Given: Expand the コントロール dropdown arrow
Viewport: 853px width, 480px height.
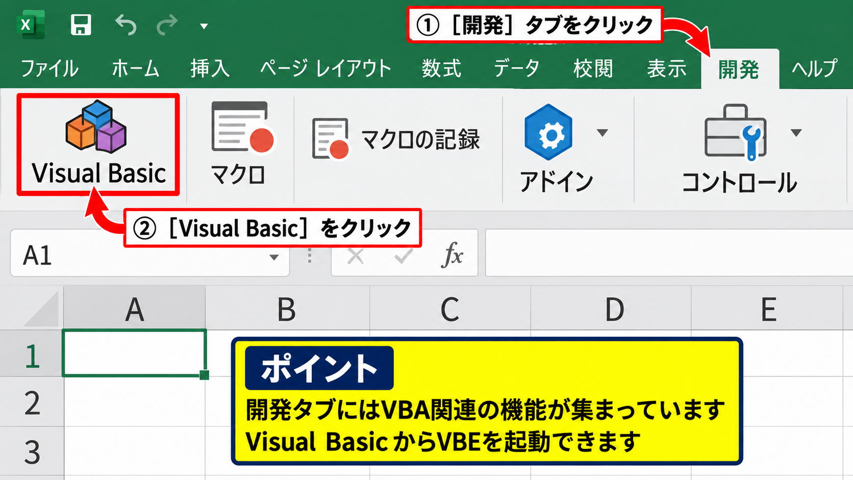Looking at the screenshot, I should tap(796, 133).
